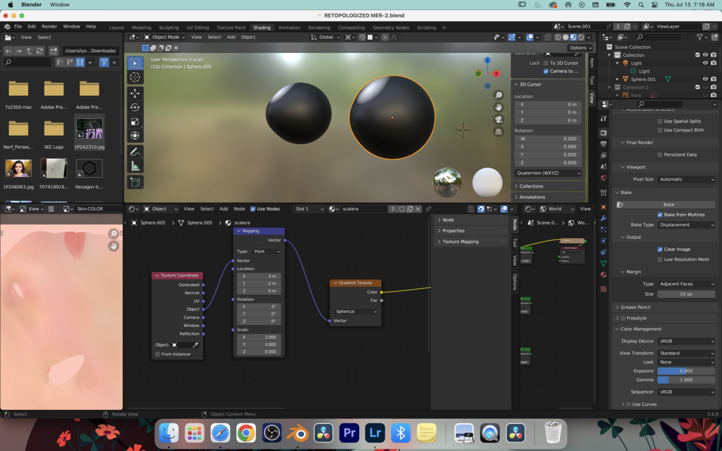Screen dimensions: 722x451
Task: Select the Rotate tool in viewport toolbar
Action: pos(135,107)
